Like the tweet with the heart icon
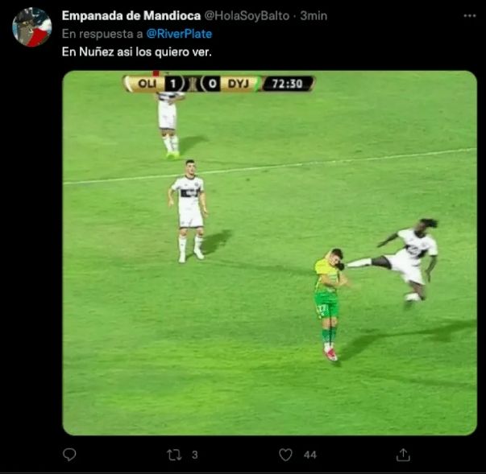The width and height of the screenshot is (486, 474). (285, 455)
